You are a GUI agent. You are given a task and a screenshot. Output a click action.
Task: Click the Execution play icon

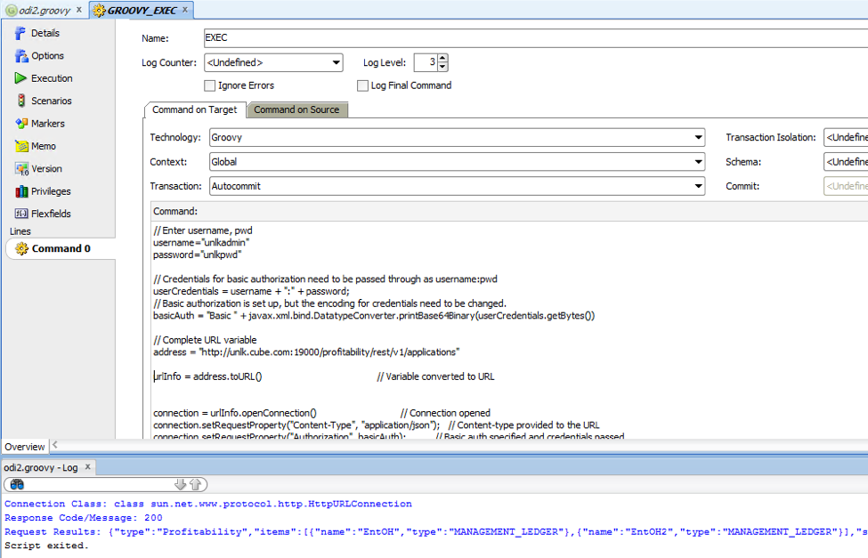point(20,78)
